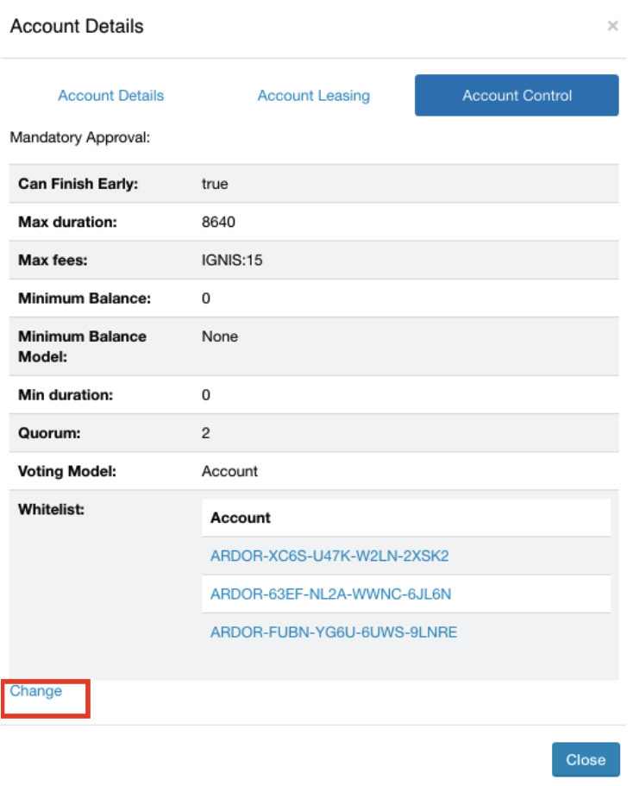The width and height of the screenshot is (633, 786).
Task: Select the Voting Model value Account
Action: (229, 471)
